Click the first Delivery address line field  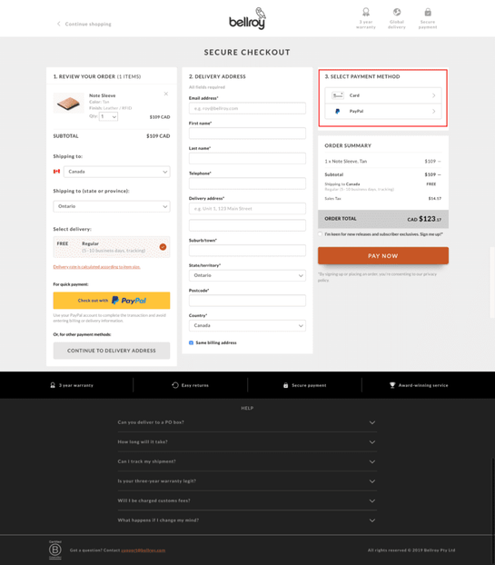[247, 208]
